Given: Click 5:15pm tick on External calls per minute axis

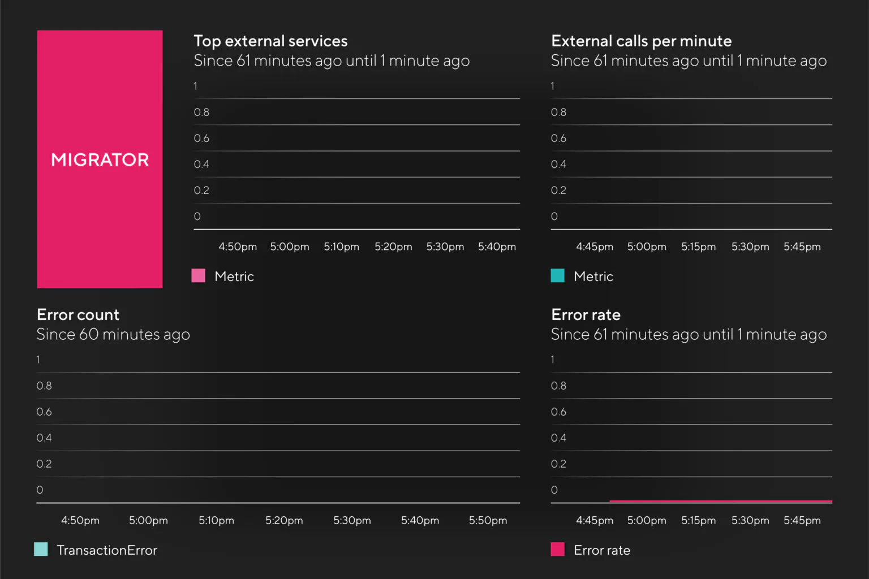Looking at the screenshot, I should click(698, 247).
